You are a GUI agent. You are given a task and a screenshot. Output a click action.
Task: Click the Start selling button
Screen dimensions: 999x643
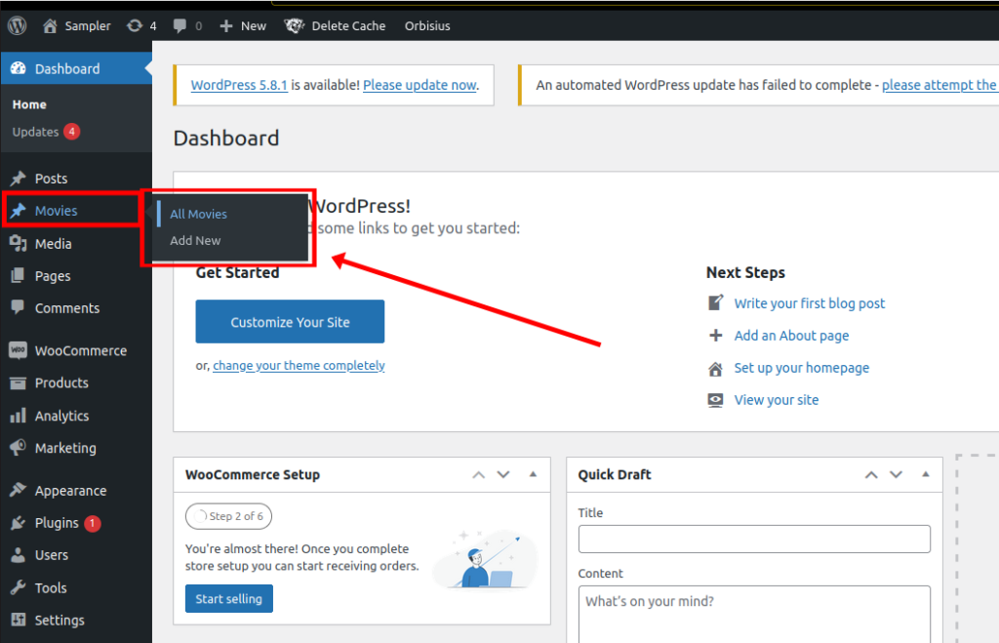[x=228, y=598]
